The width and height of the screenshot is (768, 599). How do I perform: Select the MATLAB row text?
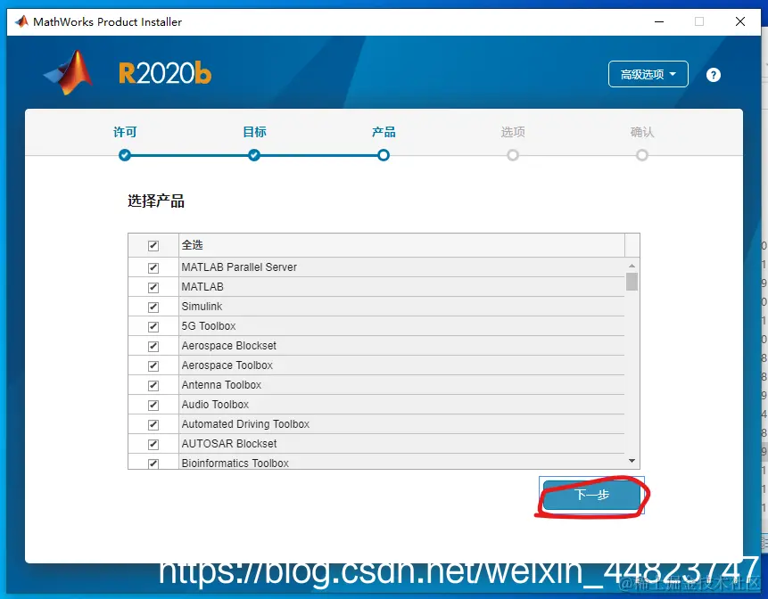(x=202, y=287)
